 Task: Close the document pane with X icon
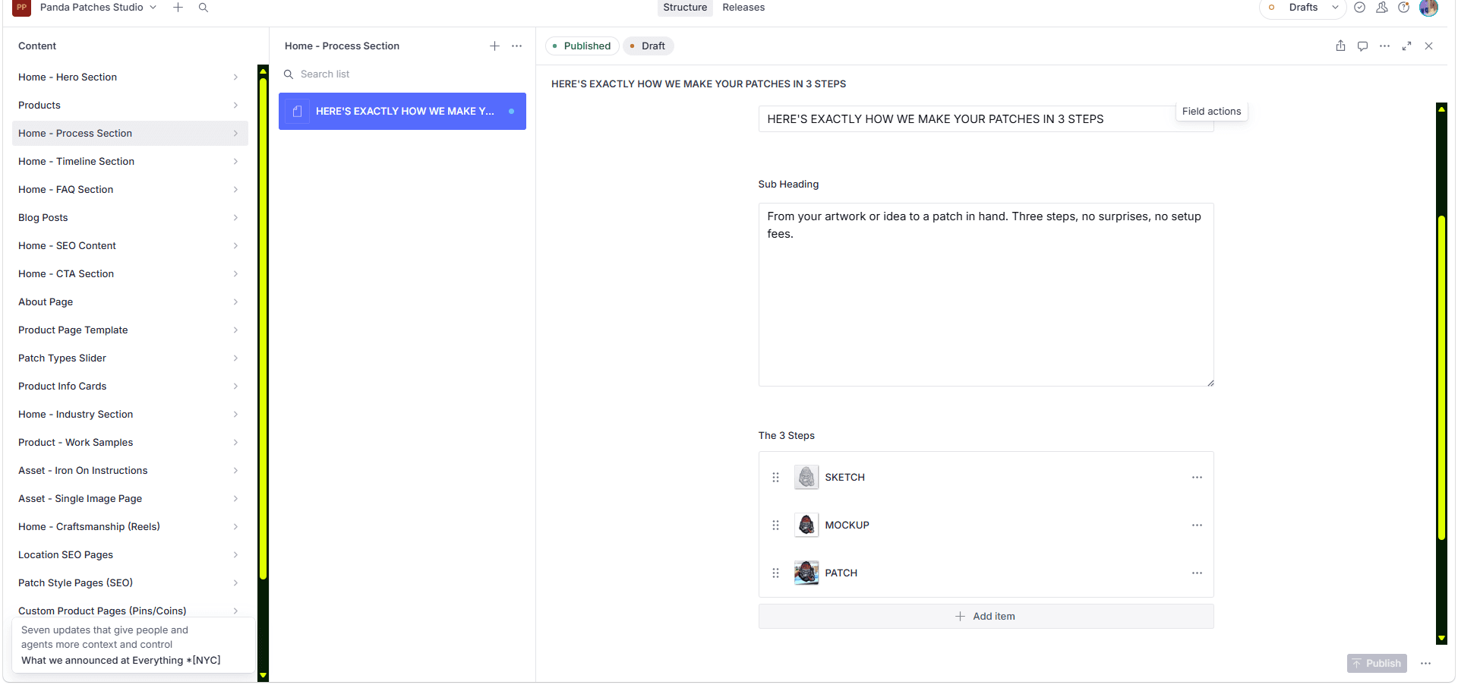(x=1429, y=46)
